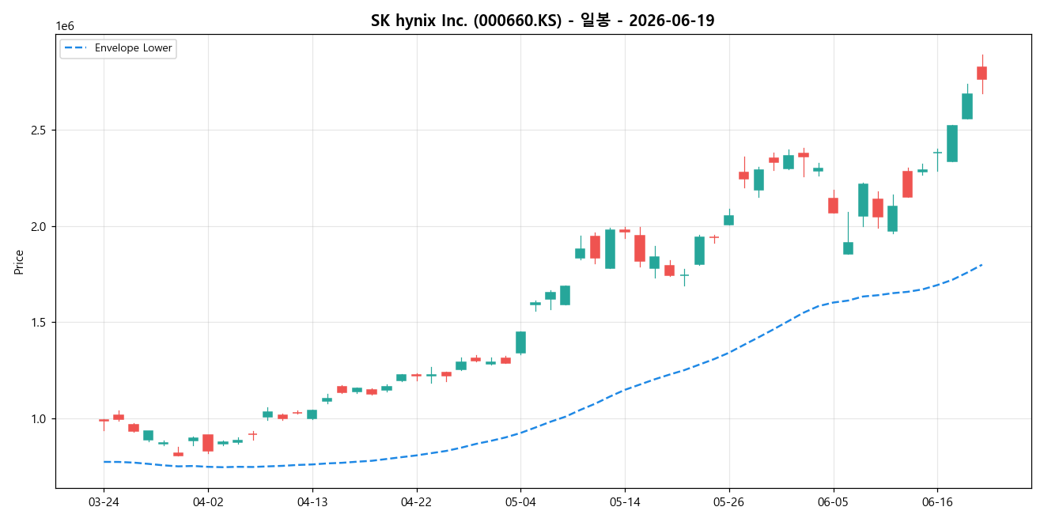1044x522 pixels.
Task: Click the 04-22 x-axis date label
Action: (416, 502)
